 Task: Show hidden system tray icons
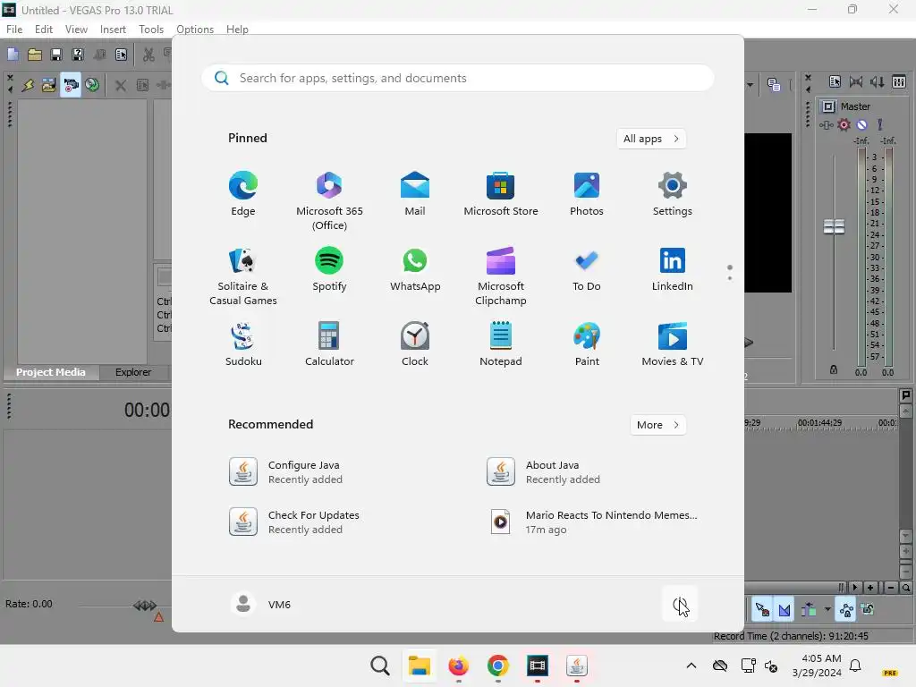691,666
